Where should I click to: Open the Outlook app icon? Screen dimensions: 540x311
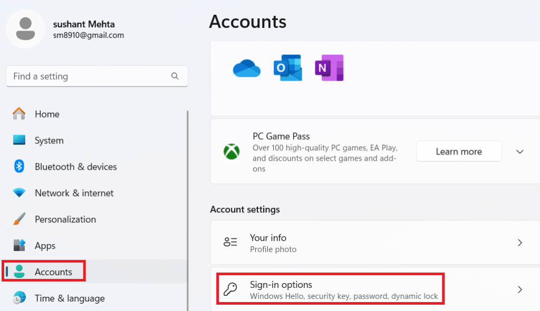click(x=288, y=68)
